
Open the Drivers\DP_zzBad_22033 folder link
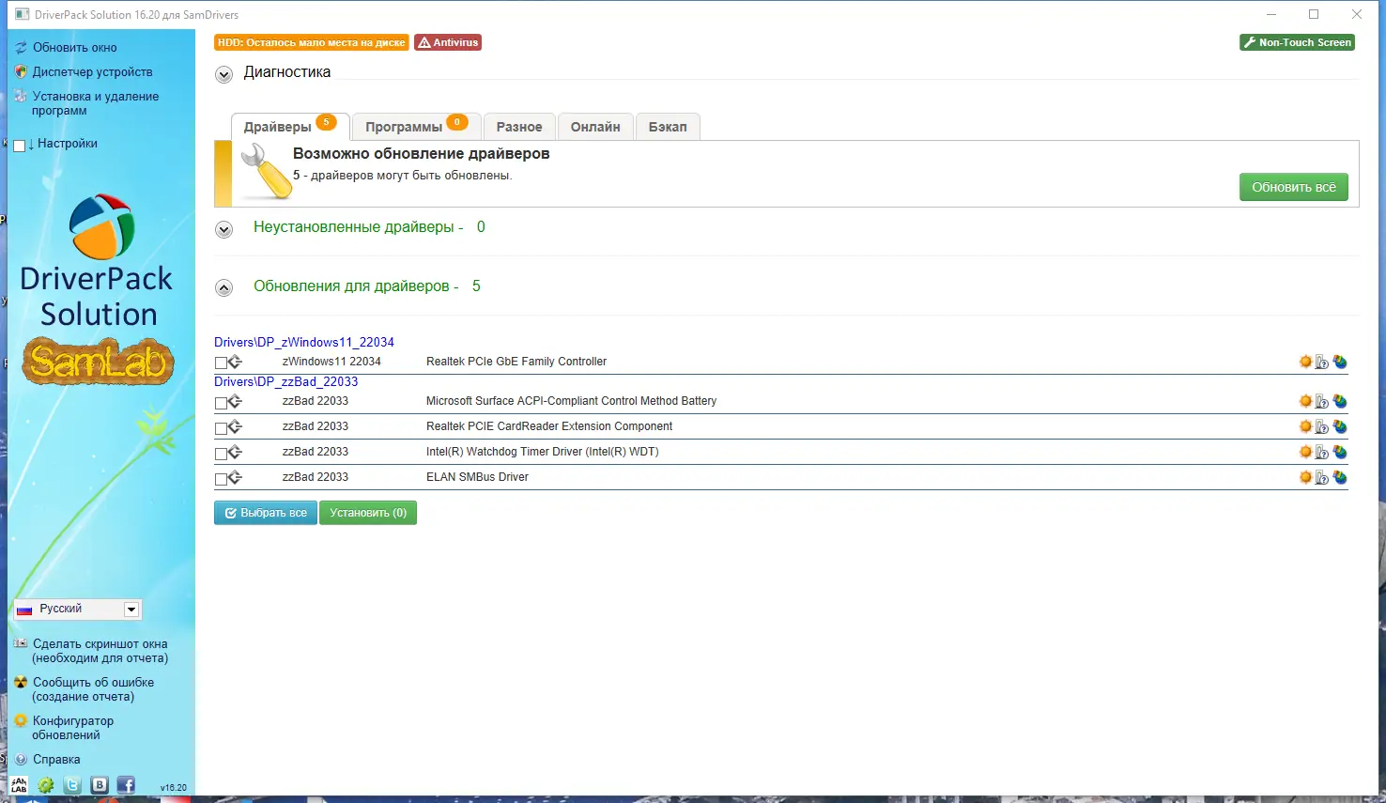click(x=286, y=381)
